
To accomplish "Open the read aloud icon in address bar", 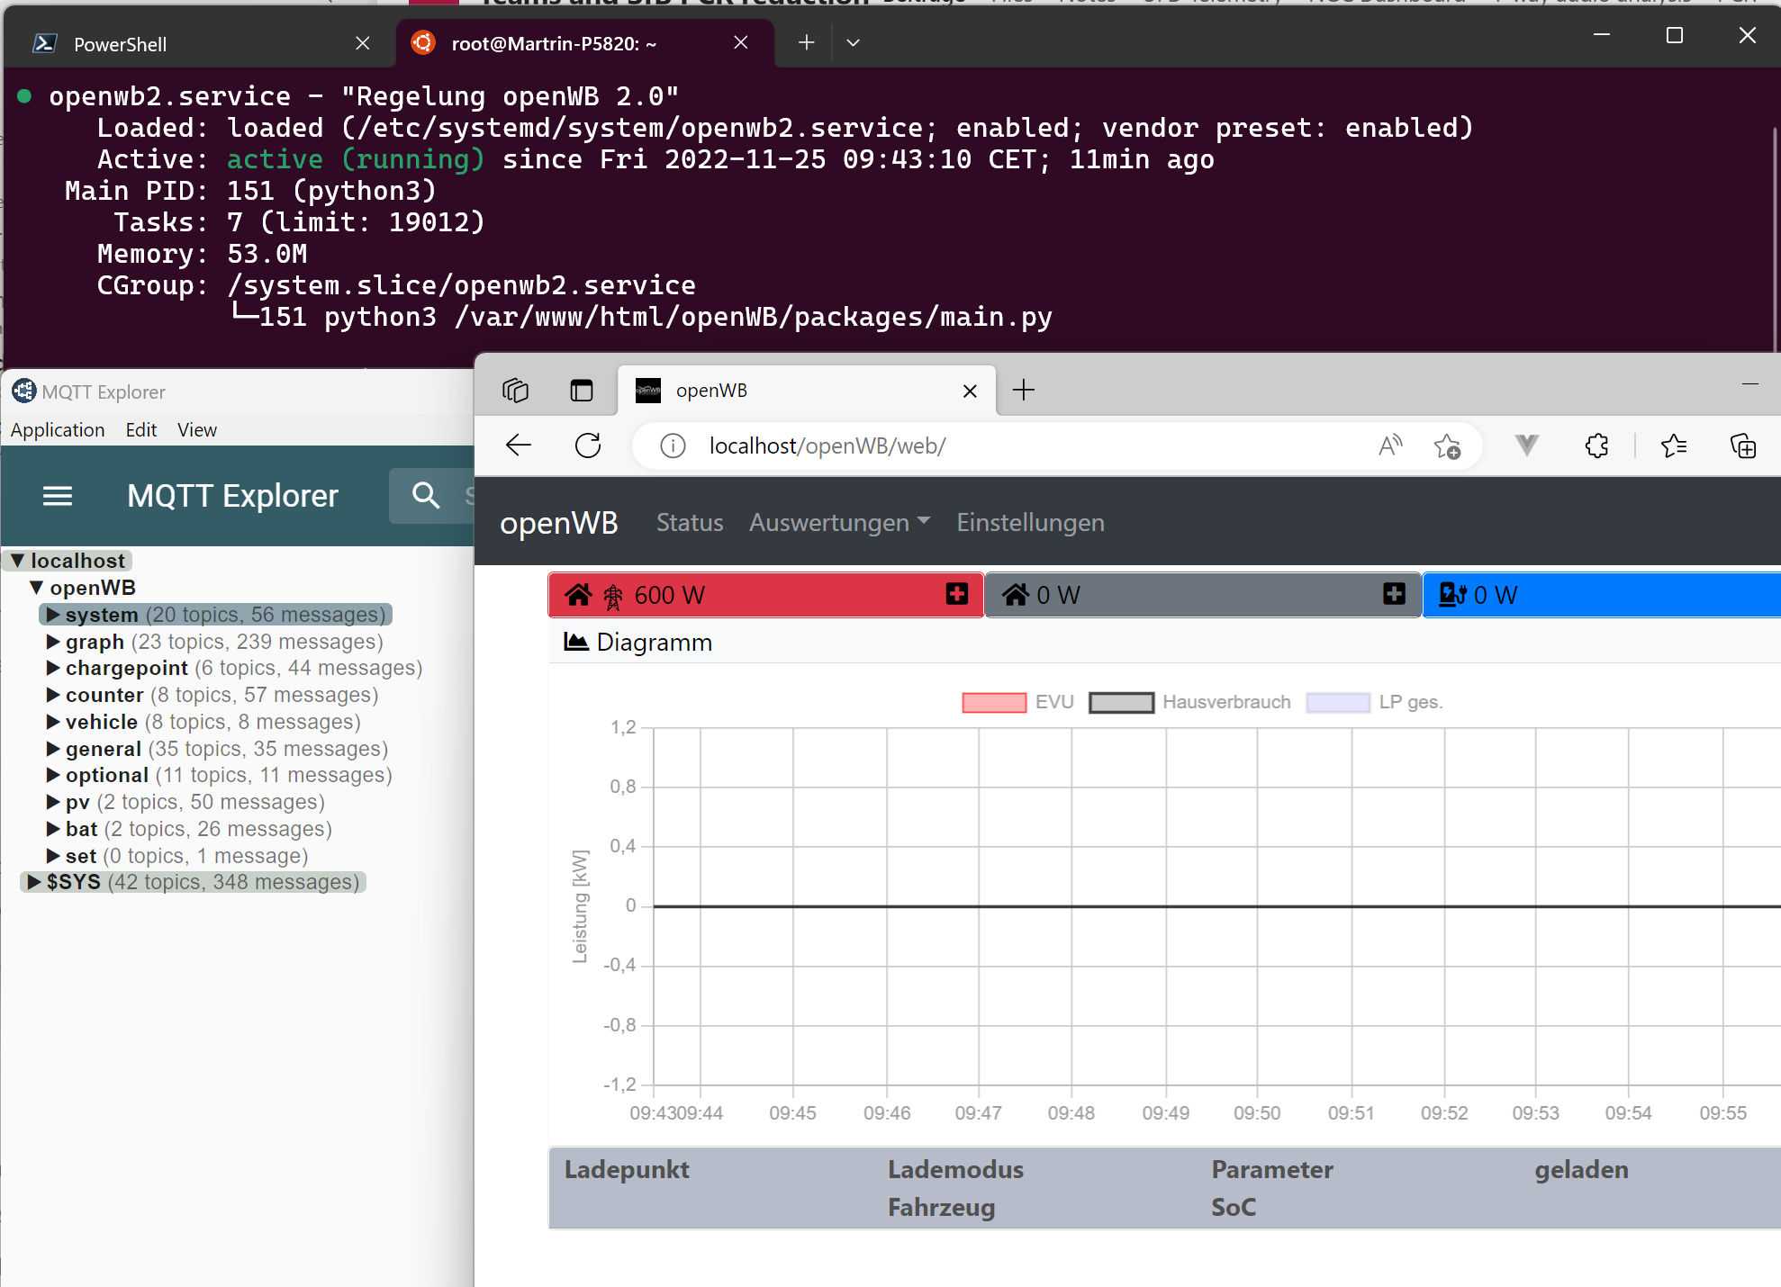I will click(1390, 445).
